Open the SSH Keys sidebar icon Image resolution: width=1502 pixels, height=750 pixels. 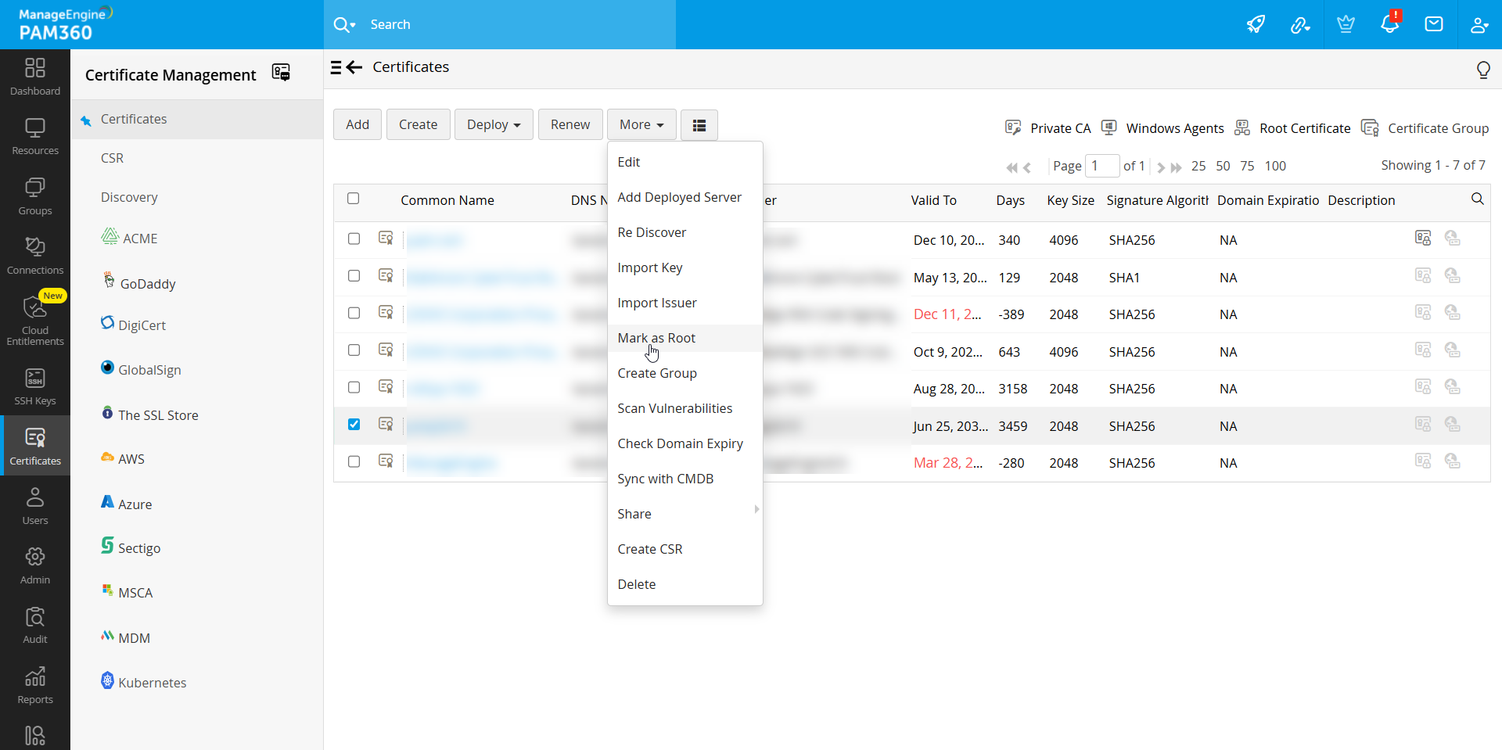[35, 387]
